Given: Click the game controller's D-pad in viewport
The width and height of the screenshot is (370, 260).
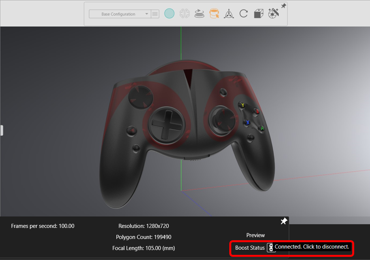Looking at the screenshot, I should pyautogui.click(x=166, y=124).
